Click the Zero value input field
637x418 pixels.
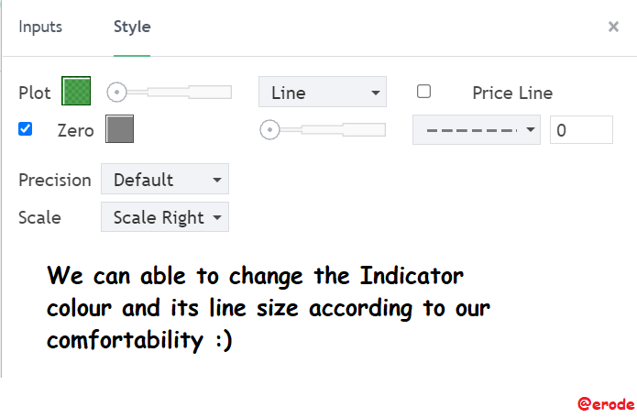coord(581,130)
